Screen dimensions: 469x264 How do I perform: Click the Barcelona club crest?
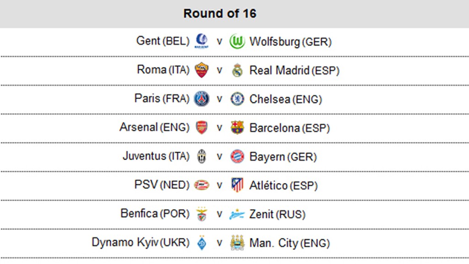(x=237, y=127)
